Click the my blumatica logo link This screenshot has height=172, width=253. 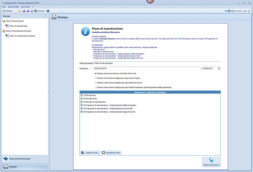233,11
